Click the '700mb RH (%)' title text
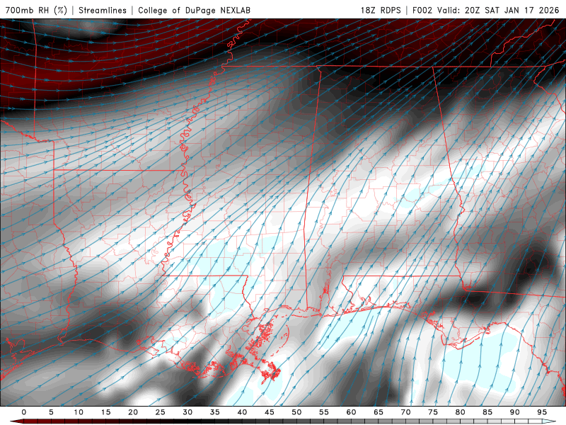 tap(37, 10)
